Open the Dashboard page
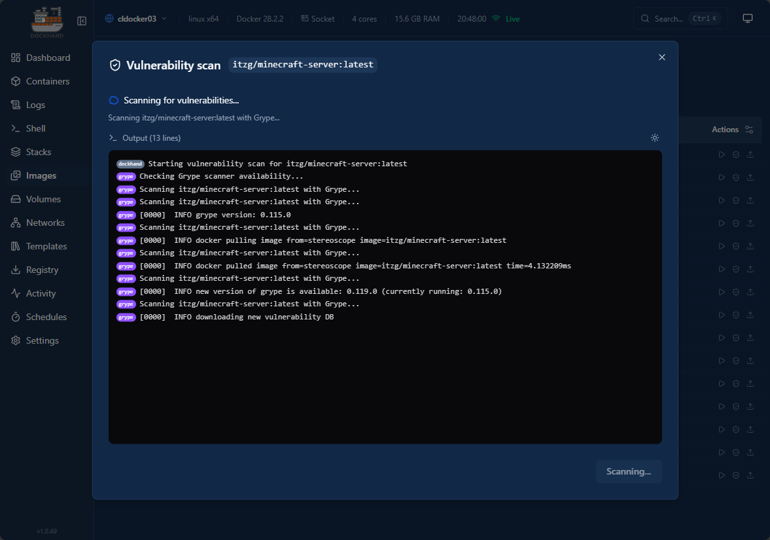770x540 pixels. [41, 58]
